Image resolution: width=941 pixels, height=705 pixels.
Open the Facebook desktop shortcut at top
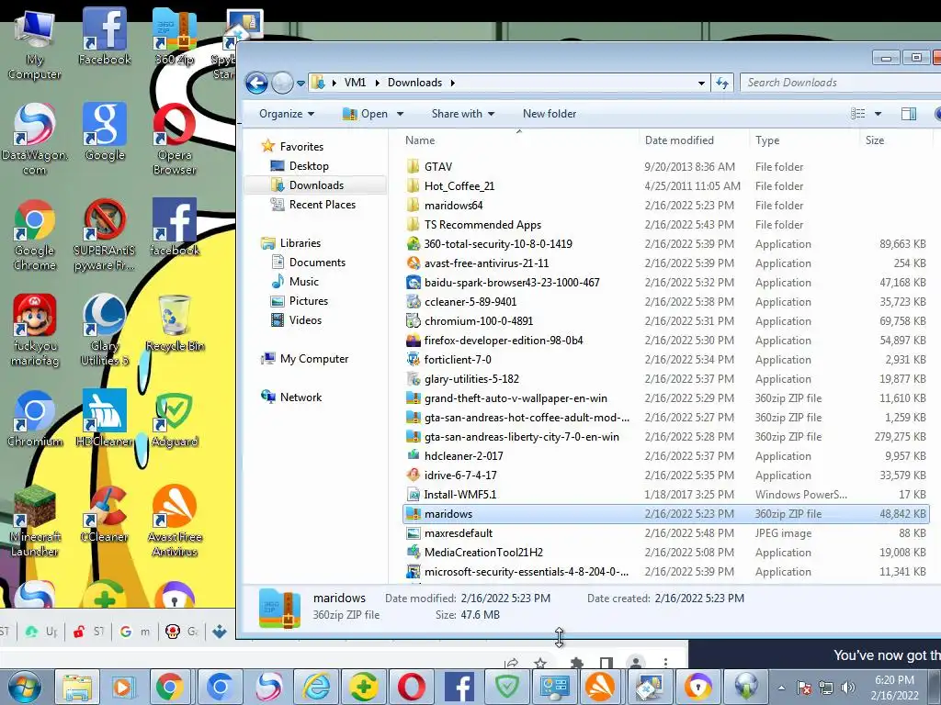[x=105, y=36]
